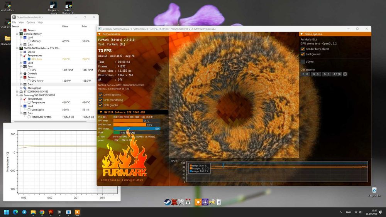Open the Hogwarts Legacy desktop shortcut
Screen dimensions: 386x217
tap(53, 8)
